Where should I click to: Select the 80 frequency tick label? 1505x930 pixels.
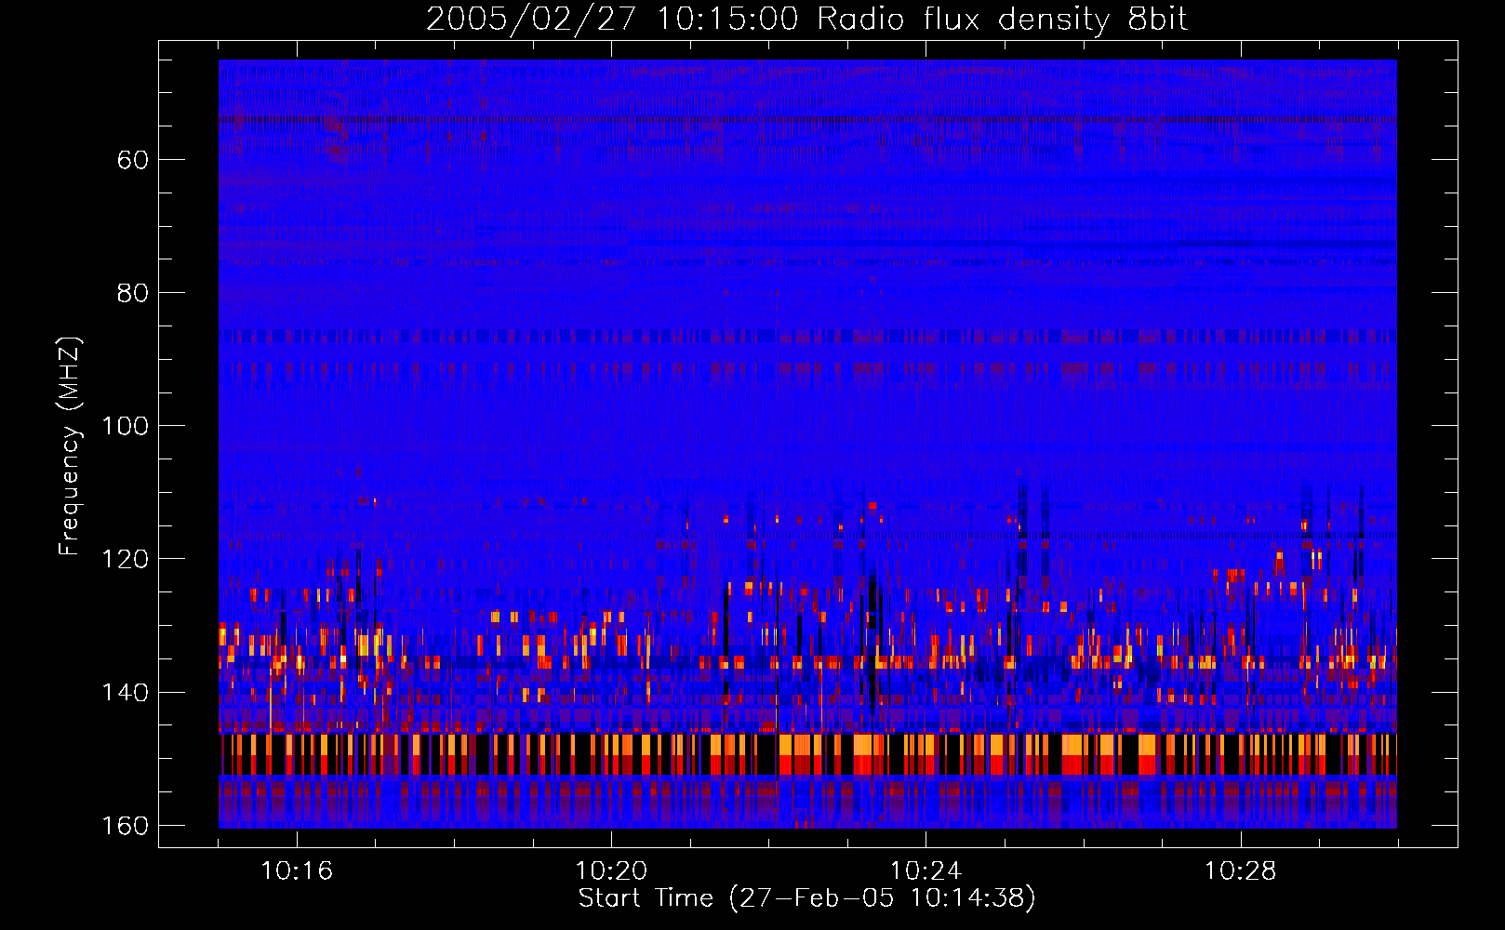pyautogui.click(x=133, y=293)
